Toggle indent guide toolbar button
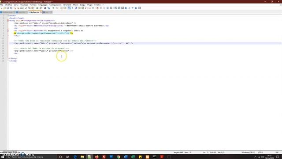Viewport: 282px width, 159px height. click(x=76, y=8)
